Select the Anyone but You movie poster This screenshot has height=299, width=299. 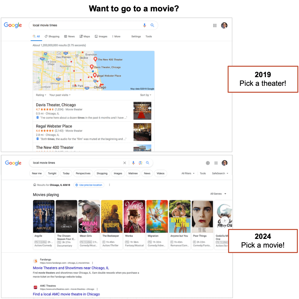point(180,216)
